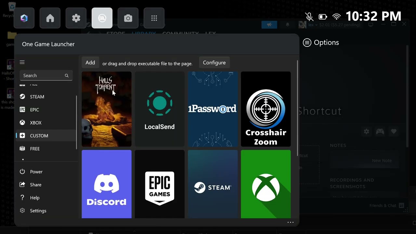Click the search magnifier icon
This screenshot has width=416, height=234.
pos(67,75)
